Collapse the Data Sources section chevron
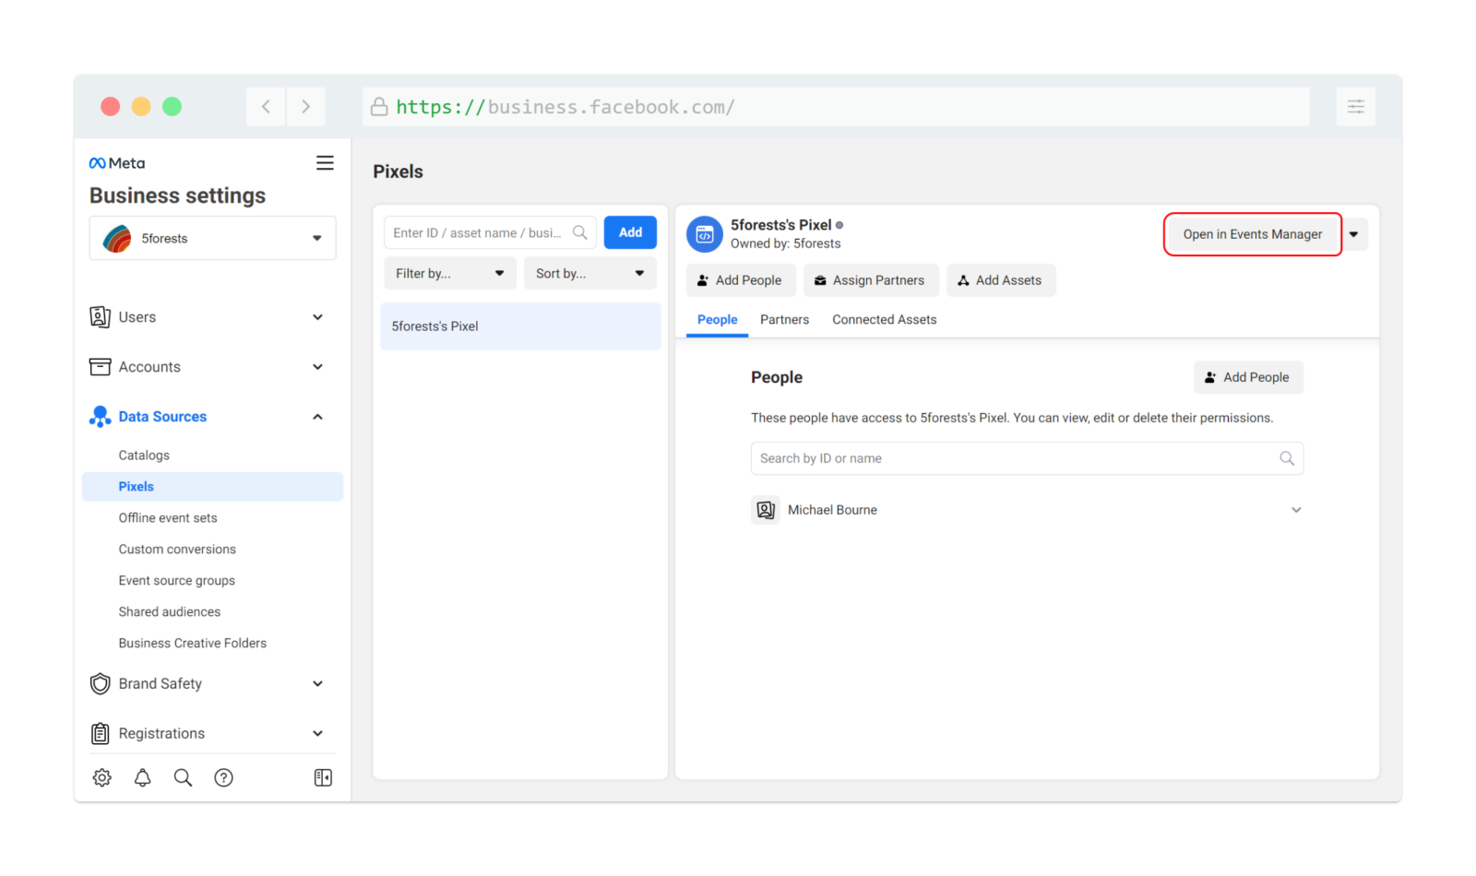1476x876 pixels. pyautogui.click(x=317, y=417)
